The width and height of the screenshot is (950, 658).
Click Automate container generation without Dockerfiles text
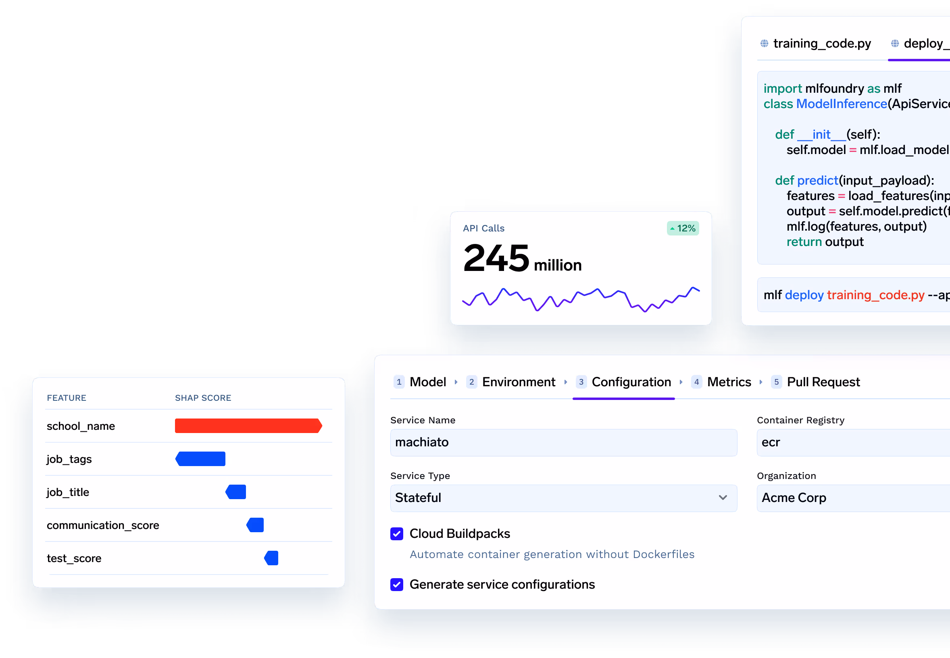[x=552, y=554]
